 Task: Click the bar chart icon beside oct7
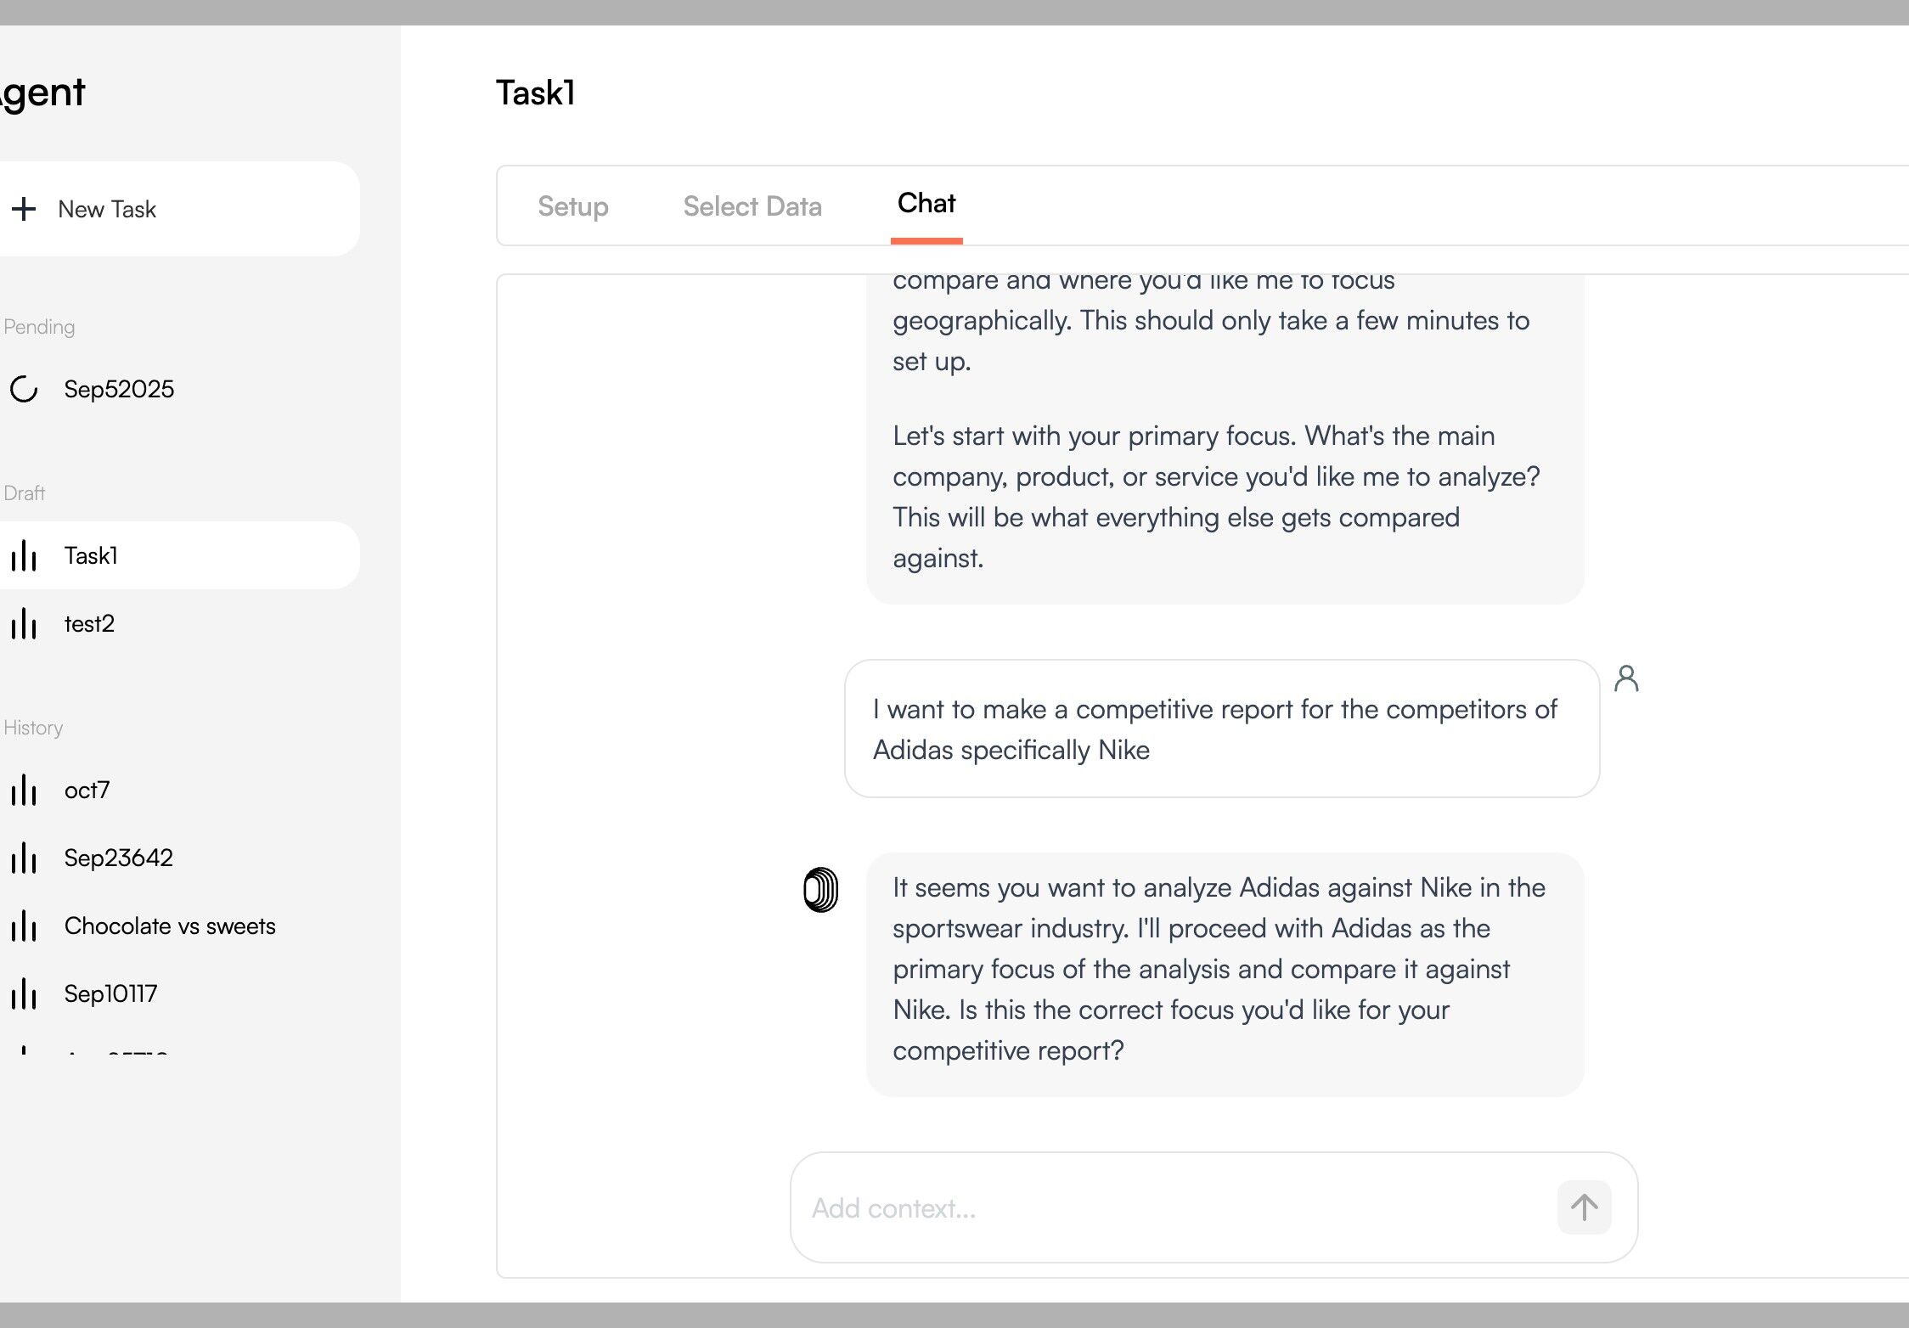pos(24,791)
